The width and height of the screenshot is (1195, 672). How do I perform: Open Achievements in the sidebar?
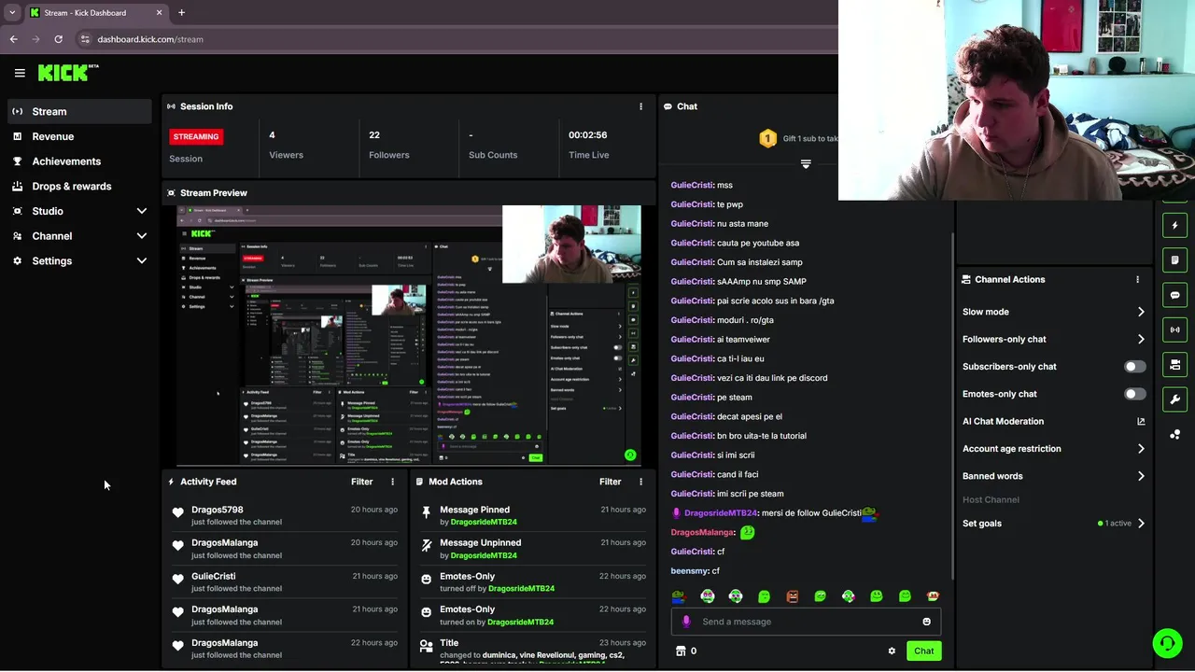coord(79,161)
